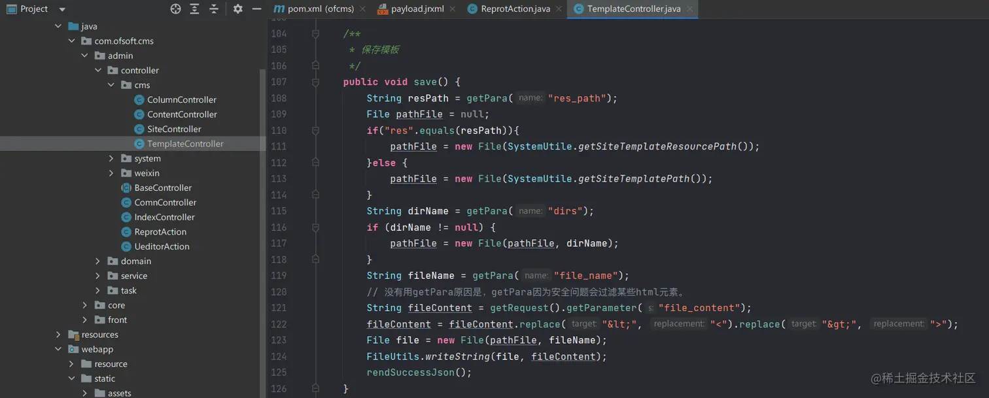Collapse the controller package

tap(98, 70)
